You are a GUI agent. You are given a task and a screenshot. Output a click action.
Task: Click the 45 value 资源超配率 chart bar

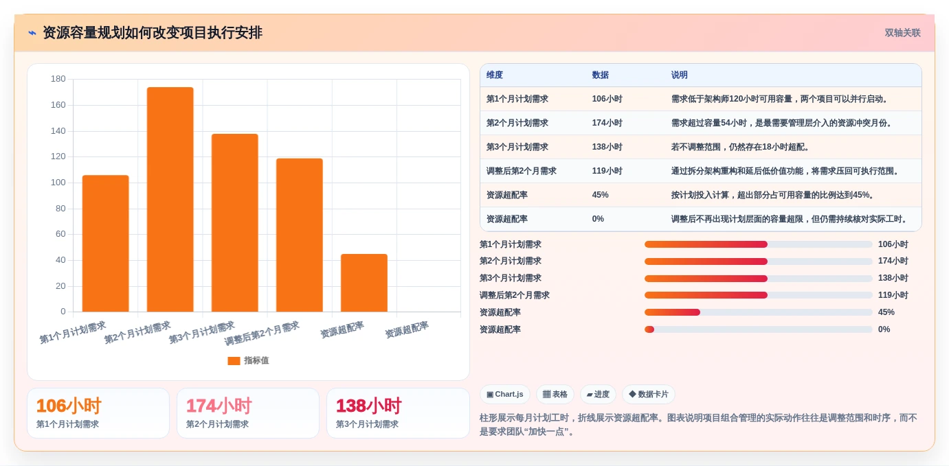[364, 283]
